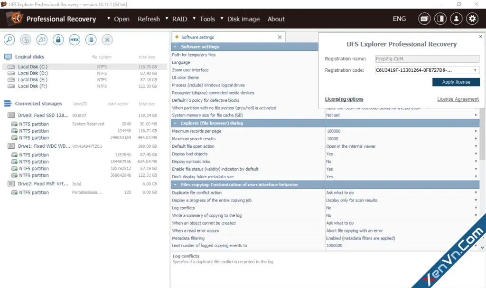Collapse Files copying customization section
The width and height of the screenshot is (486, 288).
175,185
